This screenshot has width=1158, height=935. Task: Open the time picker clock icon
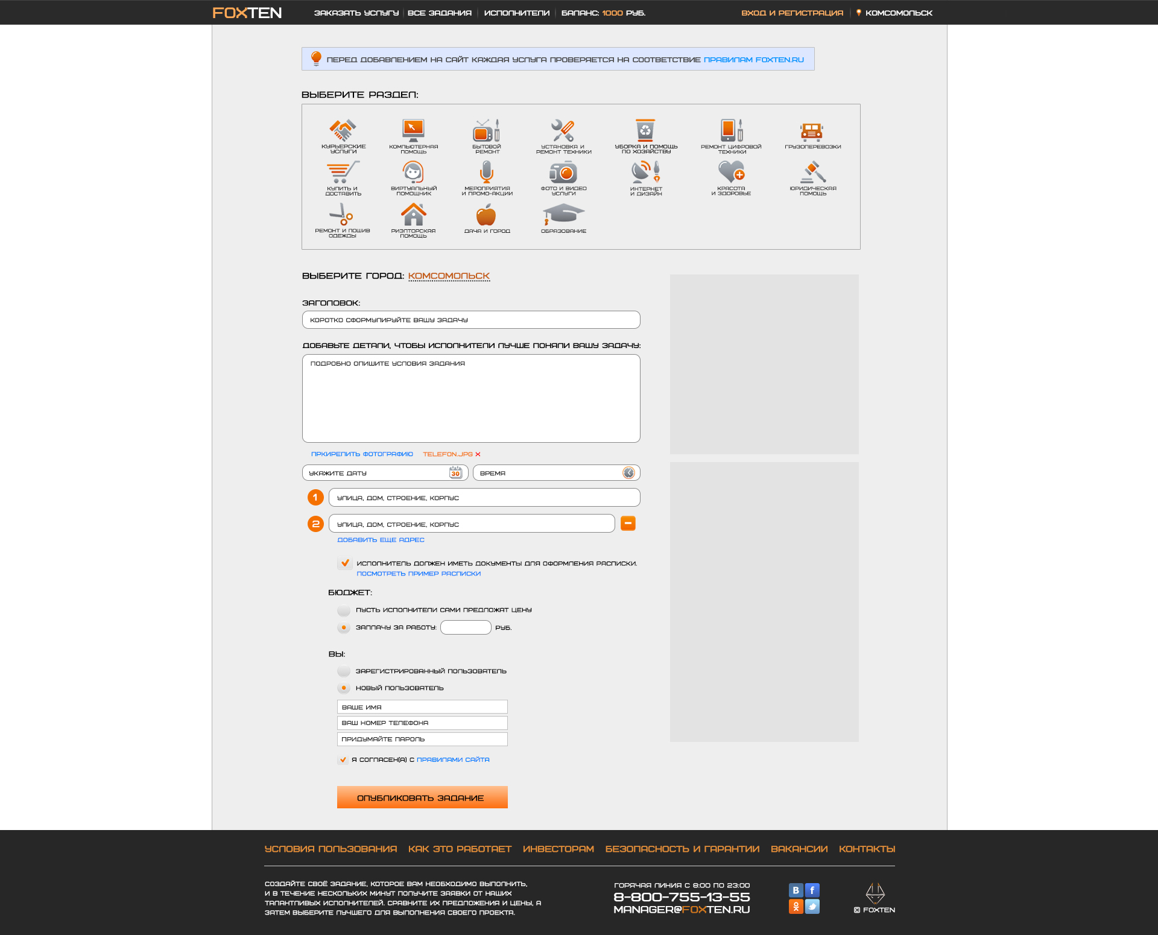[x=628, y=473]
